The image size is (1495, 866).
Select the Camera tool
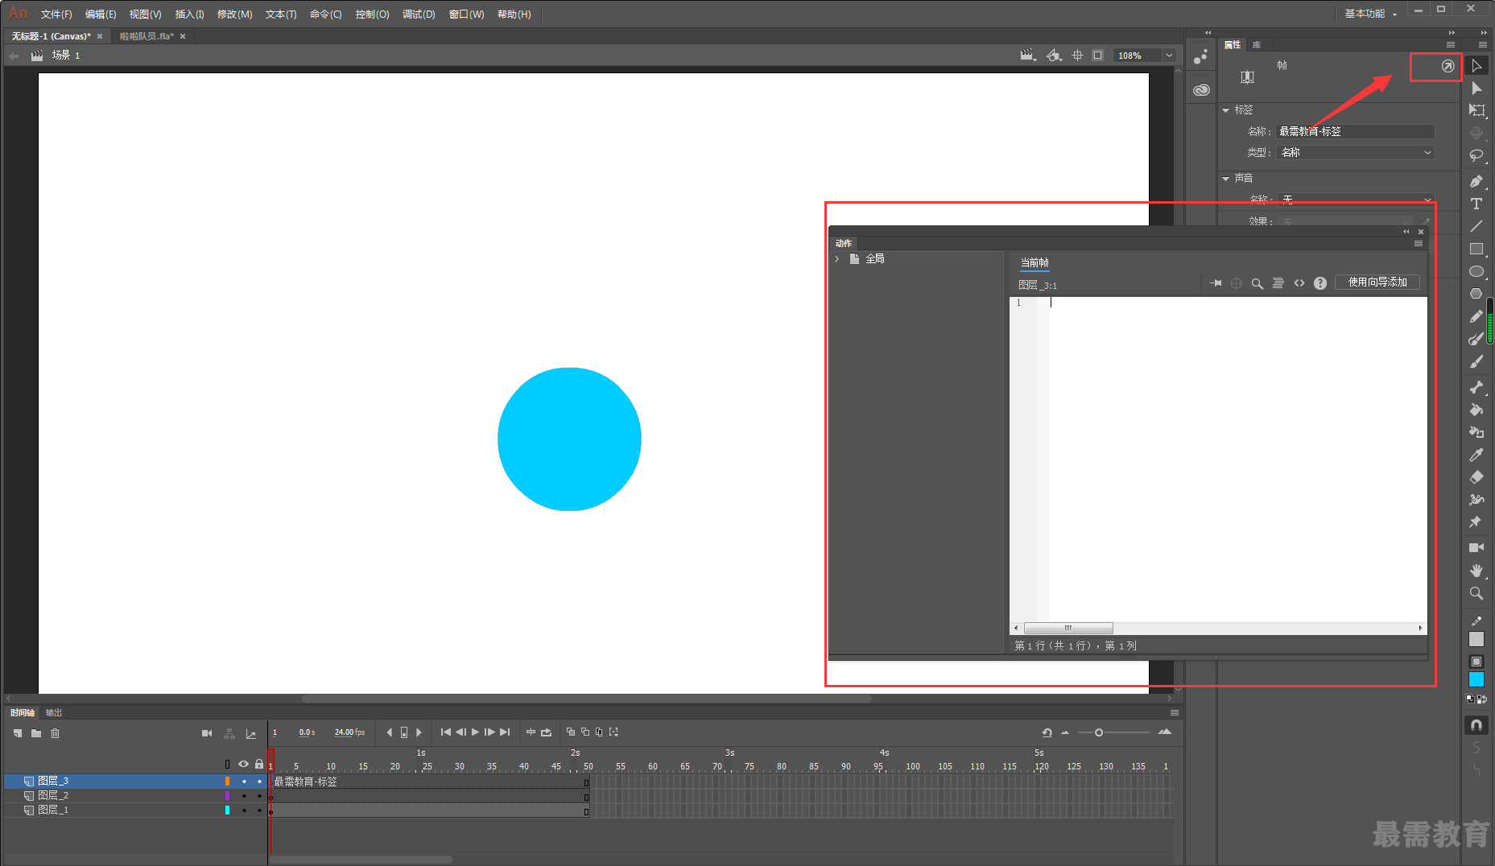click(x=1476, y=547)
